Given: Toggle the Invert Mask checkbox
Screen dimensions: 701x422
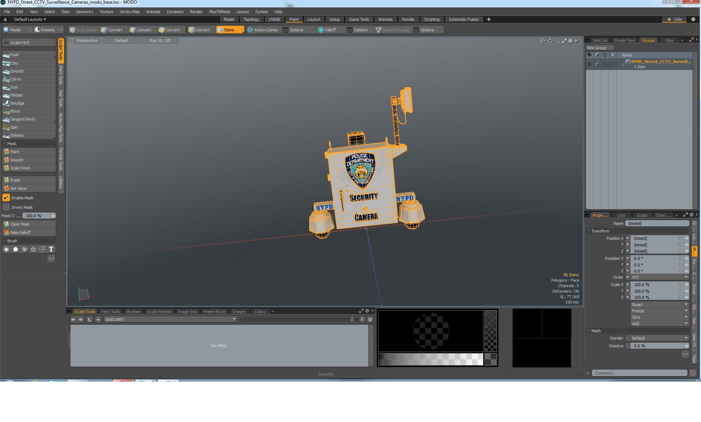Looking at the screenshot, I should click(6, 207).
